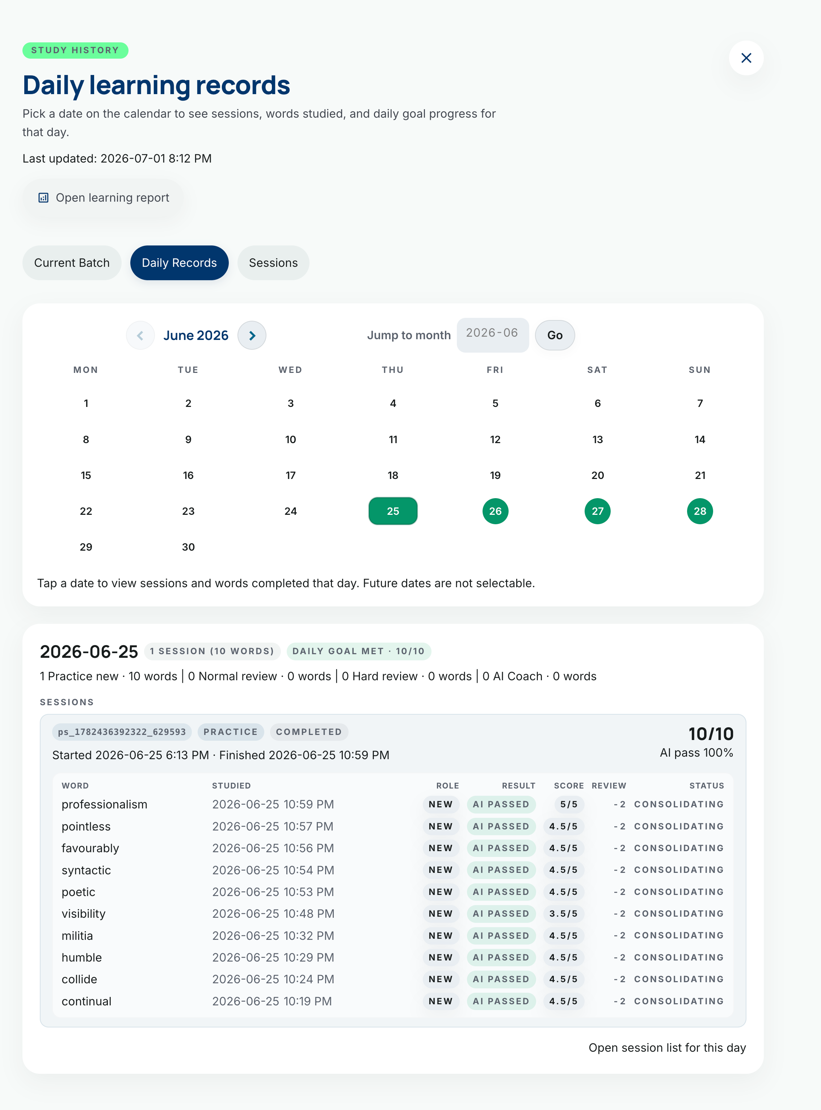Select June 1 on the calendar
Image resolution: width=821 pixels, height=1110 pixels.
tap(86, 403)
